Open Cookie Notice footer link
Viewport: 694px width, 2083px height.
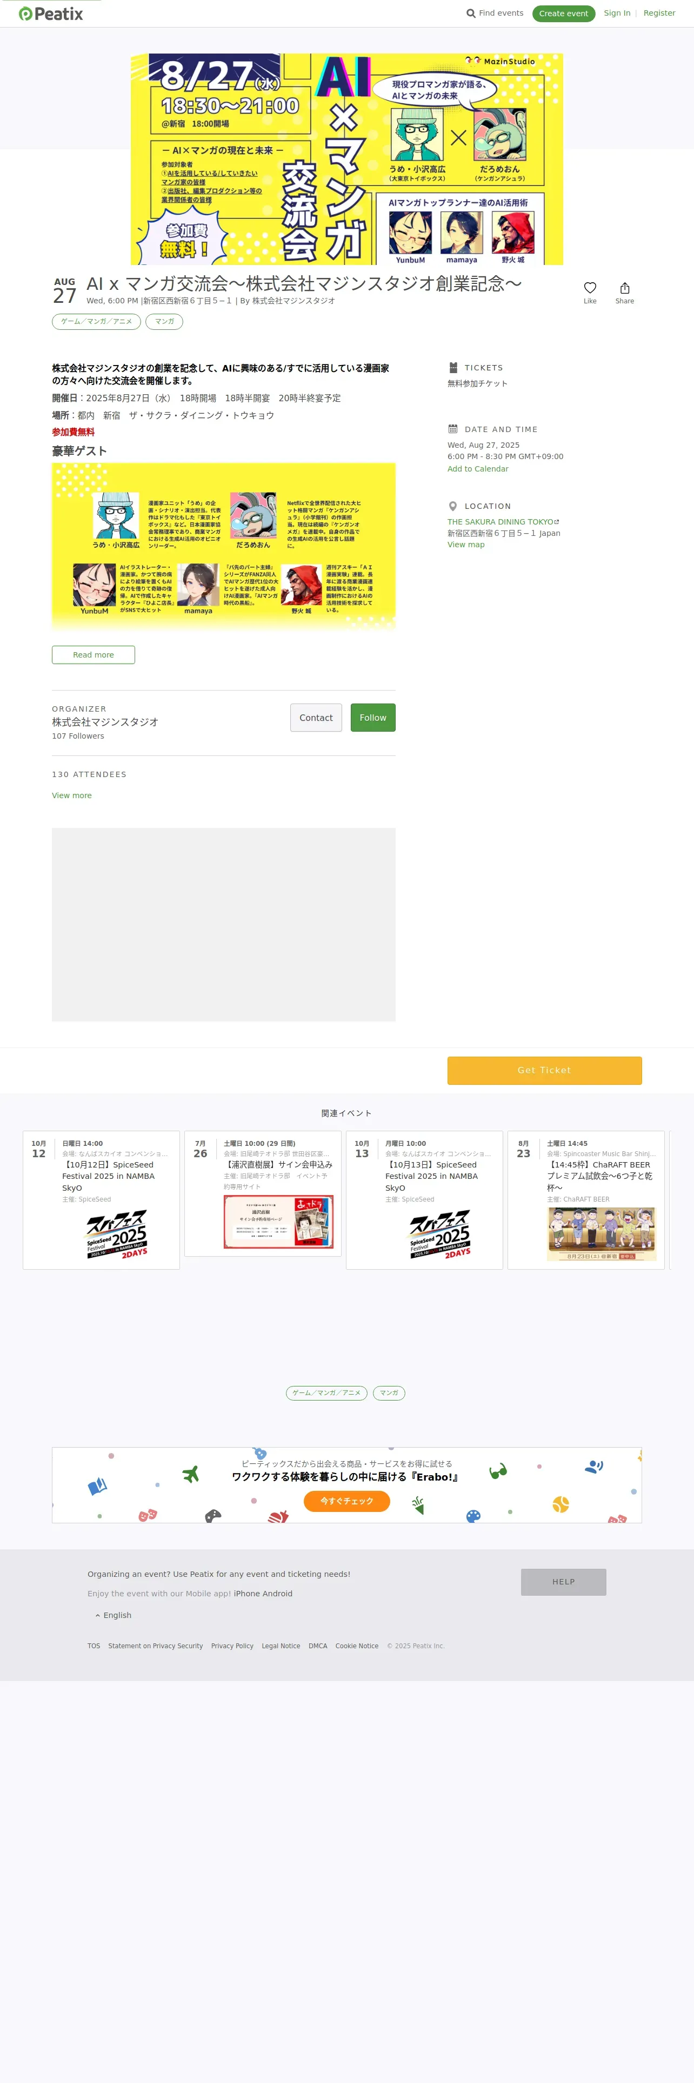click(x=356, y=1647)
